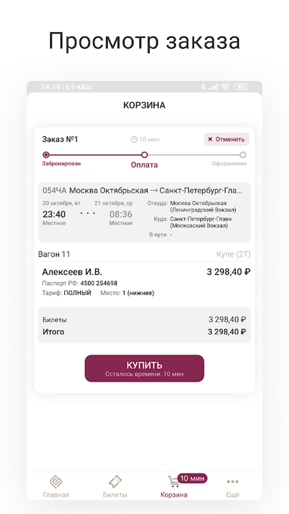Select the Забронирован progress step circle
The image size is (289, 514).
point(46,155)
